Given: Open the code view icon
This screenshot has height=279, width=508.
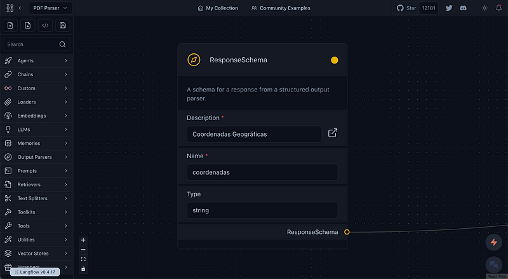Looking at the screenshot, I should (45, 25).
